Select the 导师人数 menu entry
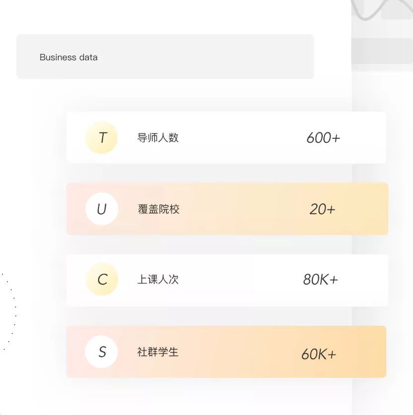The image size is (413, 415). click(157, 138)
